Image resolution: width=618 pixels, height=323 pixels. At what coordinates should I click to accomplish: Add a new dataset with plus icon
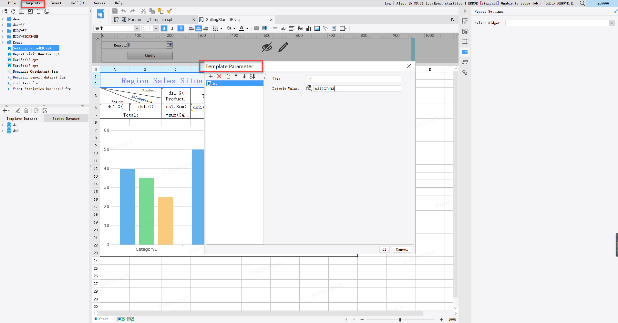tap(5, 110)
